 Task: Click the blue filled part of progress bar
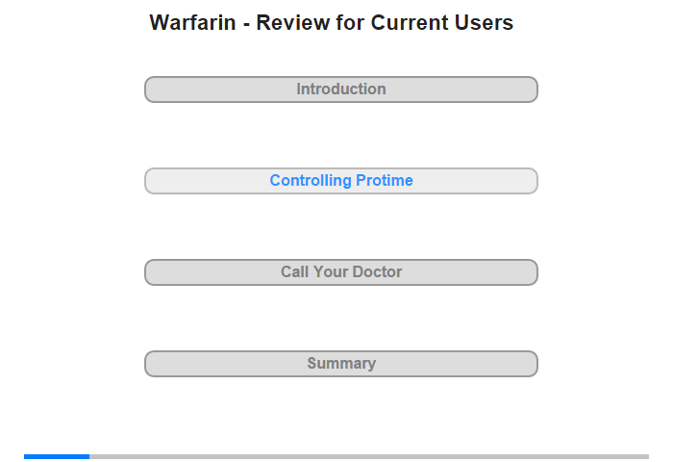coord(57,456)
